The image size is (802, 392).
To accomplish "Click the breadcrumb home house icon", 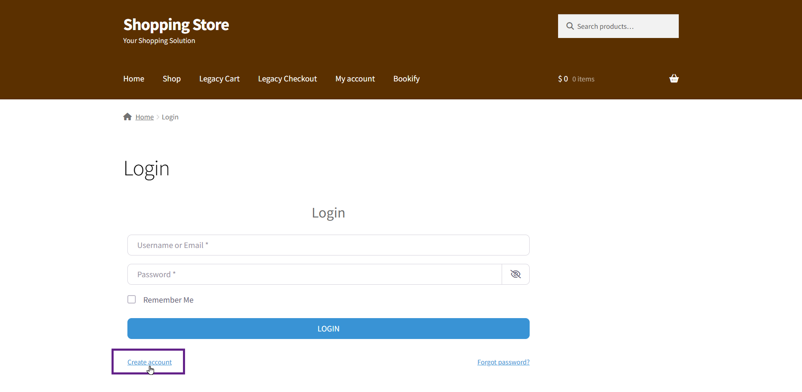I will [127, 117].
